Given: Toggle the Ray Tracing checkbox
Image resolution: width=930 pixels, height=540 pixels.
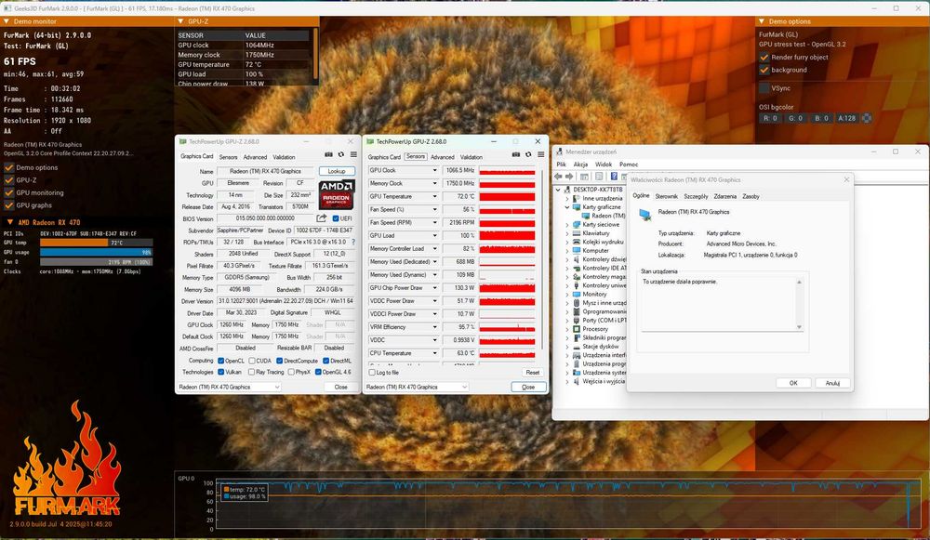Looking at the screenshot, I should [x=251, y=373].
